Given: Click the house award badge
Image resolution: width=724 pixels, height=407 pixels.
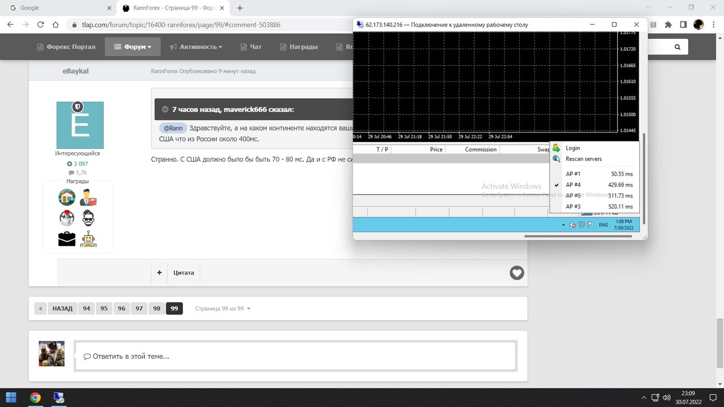Looking at the screenshot, I should tap(67, 197).
